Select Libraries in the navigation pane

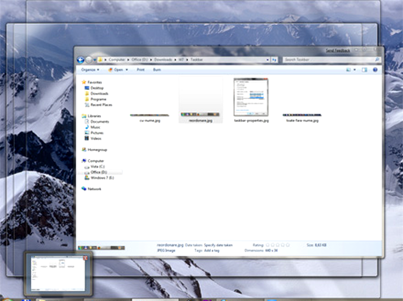coord(94,116)
